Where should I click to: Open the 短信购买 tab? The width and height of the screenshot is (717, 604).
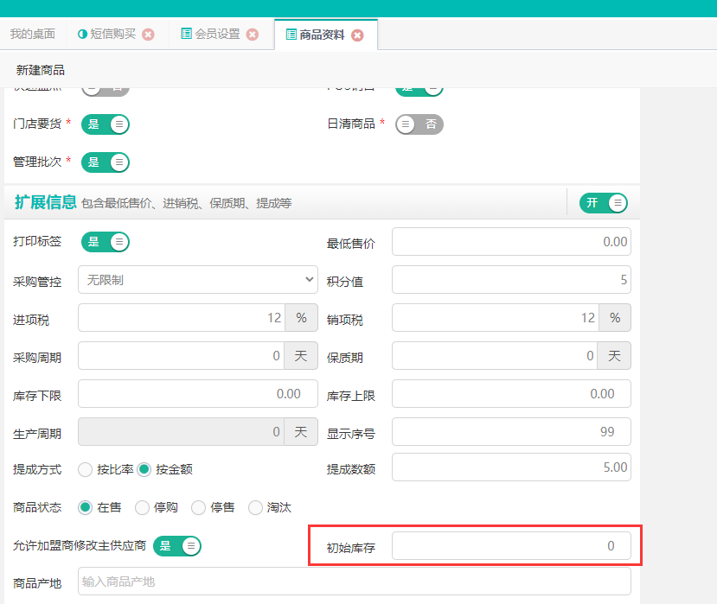tap(112, 35)
